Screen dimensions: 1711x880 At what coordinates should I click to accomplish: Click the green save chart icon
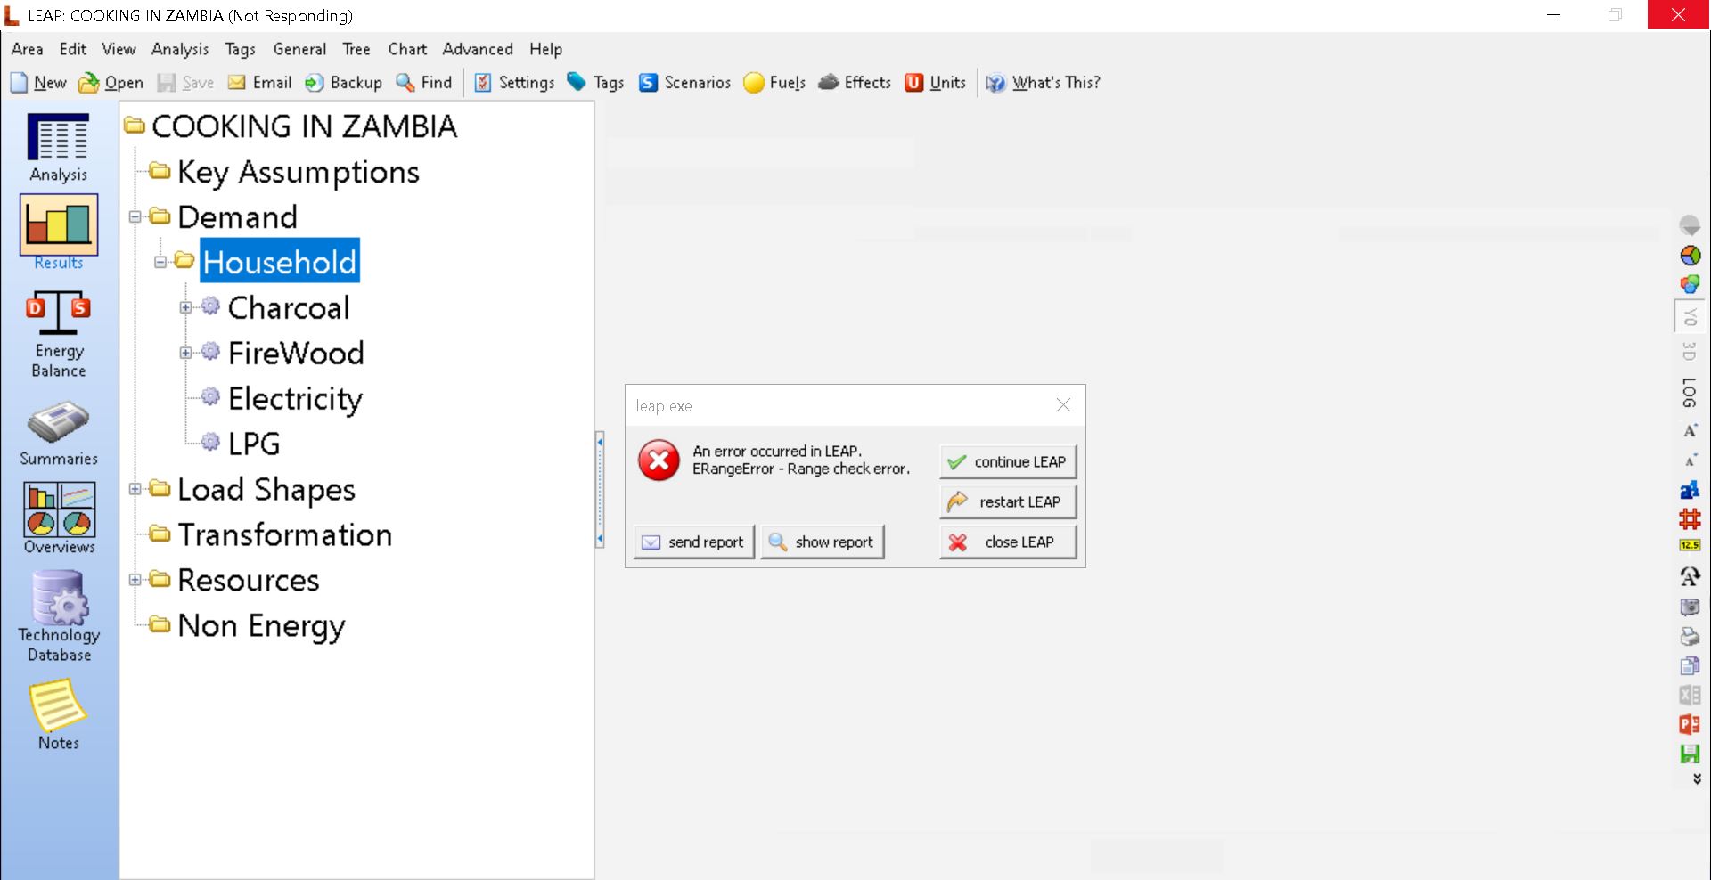point(1690,754)
